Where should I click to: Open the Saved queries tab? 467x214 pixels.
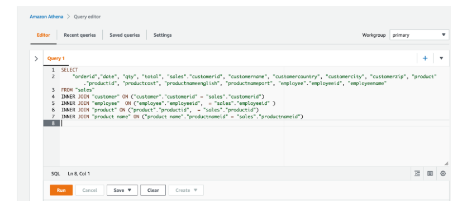coord(125,35)
